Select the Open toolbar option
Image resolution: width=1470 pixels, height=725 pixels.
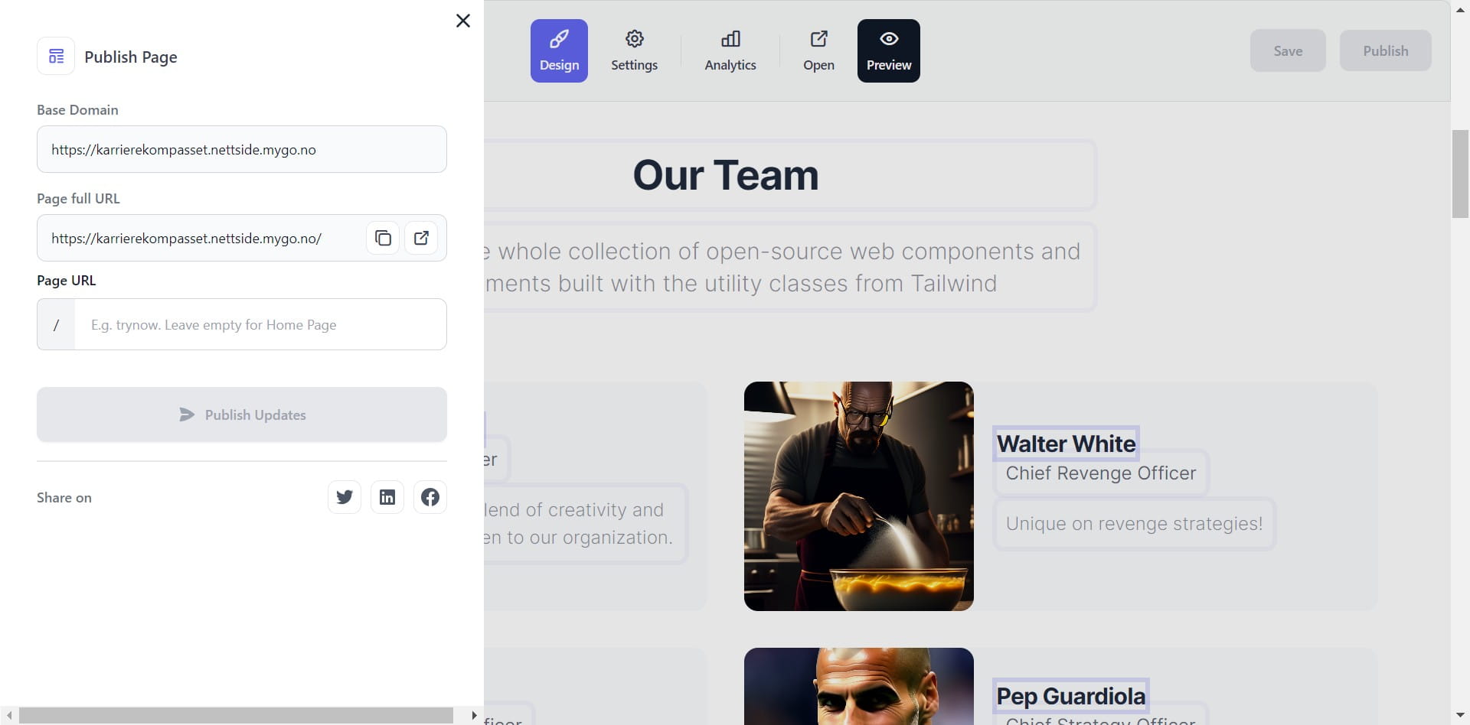click(818, 50)
